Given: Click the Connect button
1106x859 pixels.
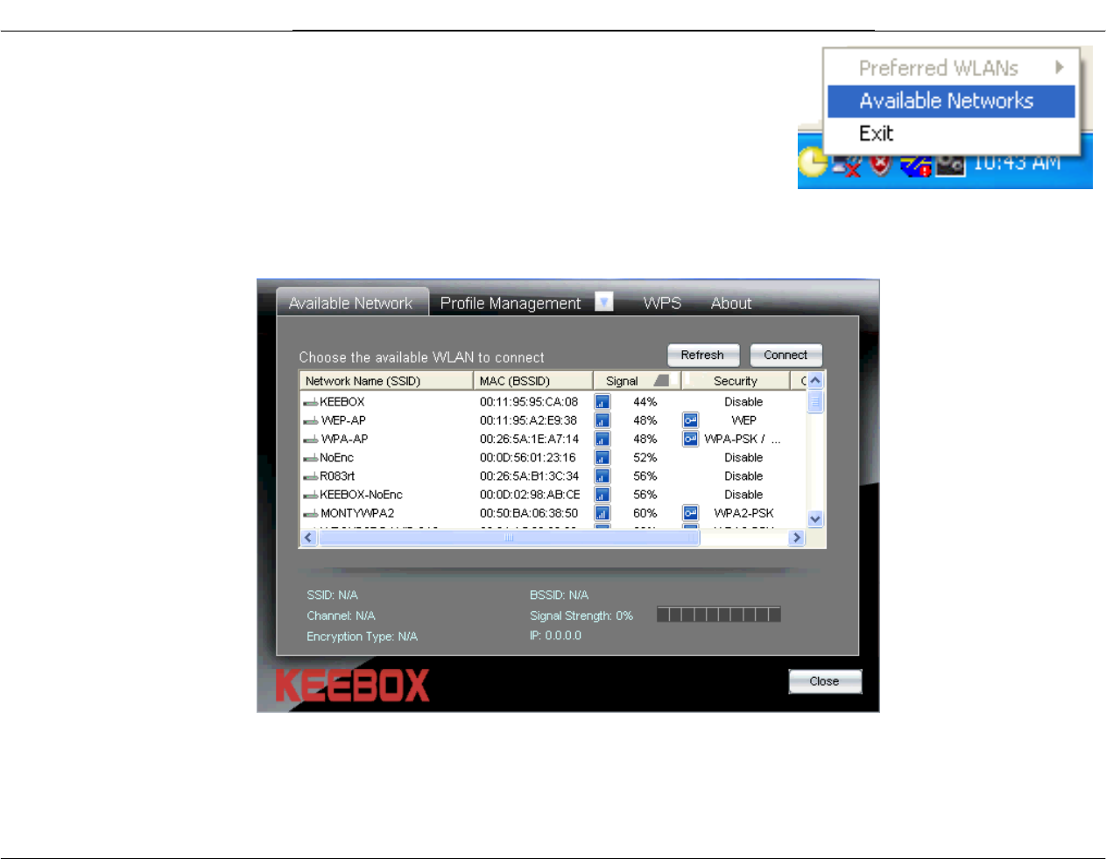Looking at the screenshot, I should tap(785, 355).
